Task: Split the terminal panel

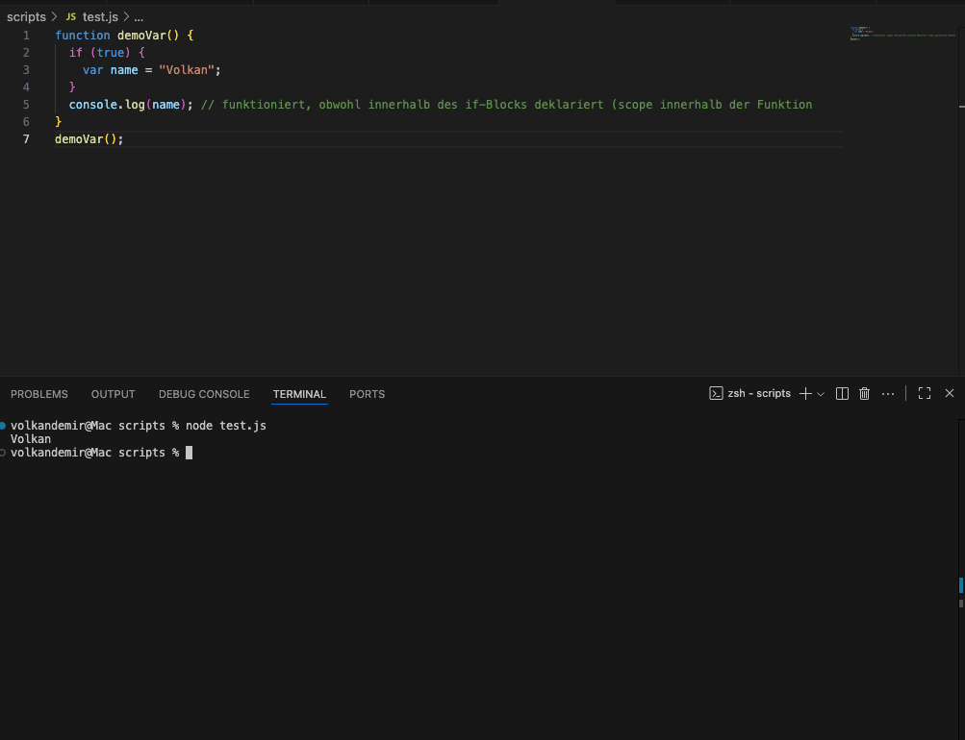Action: (x=842, y=394)
